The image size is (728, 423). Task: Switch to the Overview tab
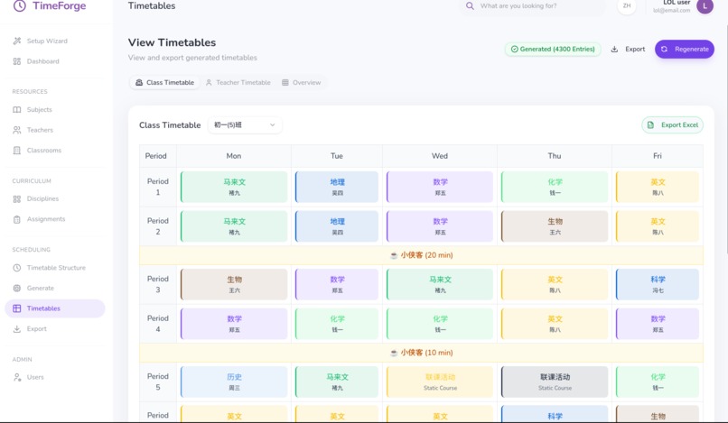tap(302, 83)
